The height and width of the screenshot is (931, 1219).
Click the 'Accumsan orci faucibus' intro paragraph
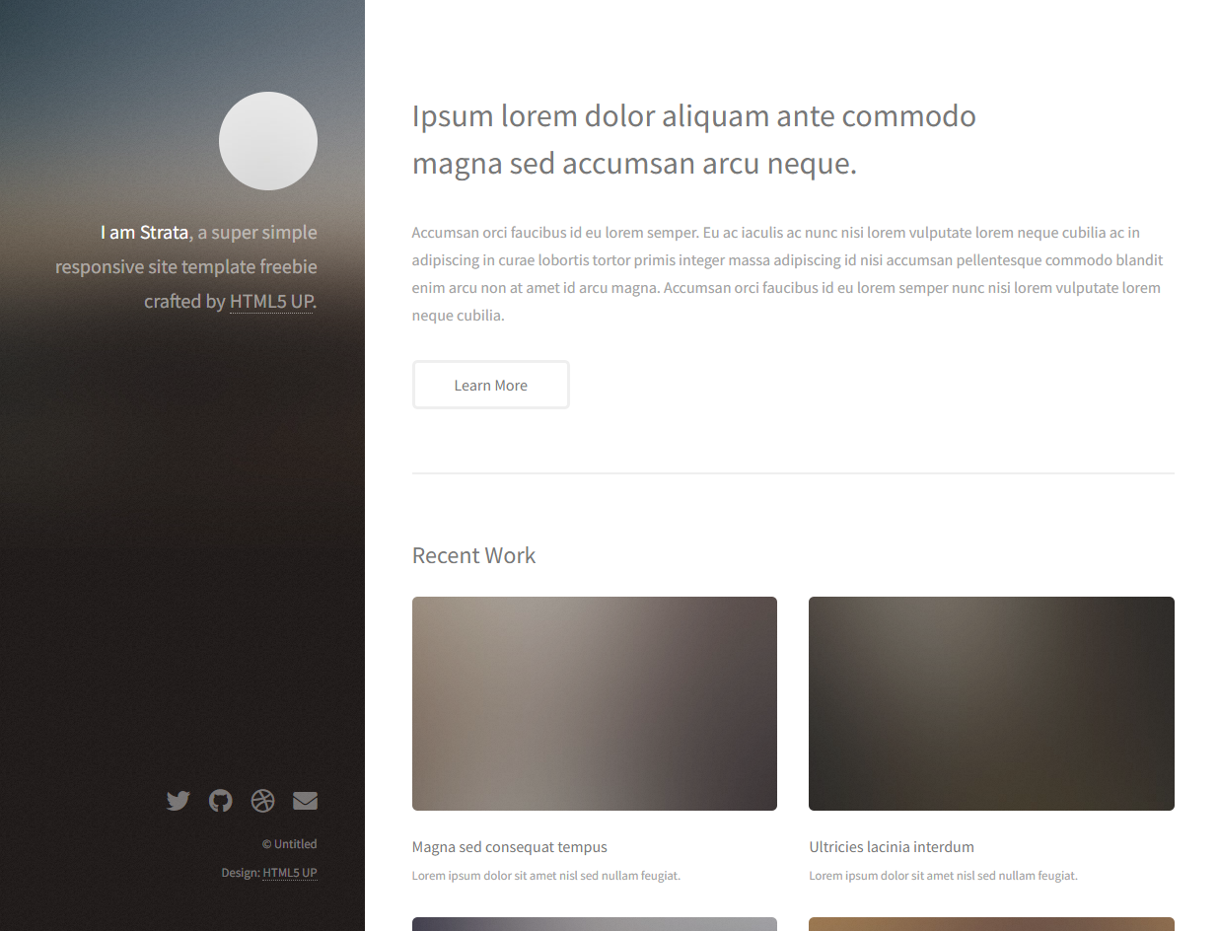tap(787, 274)
